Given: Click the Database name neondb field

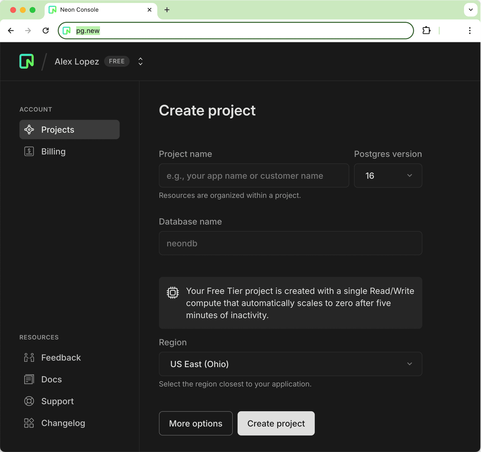Looking at the screenshot, I should (290, 243).
